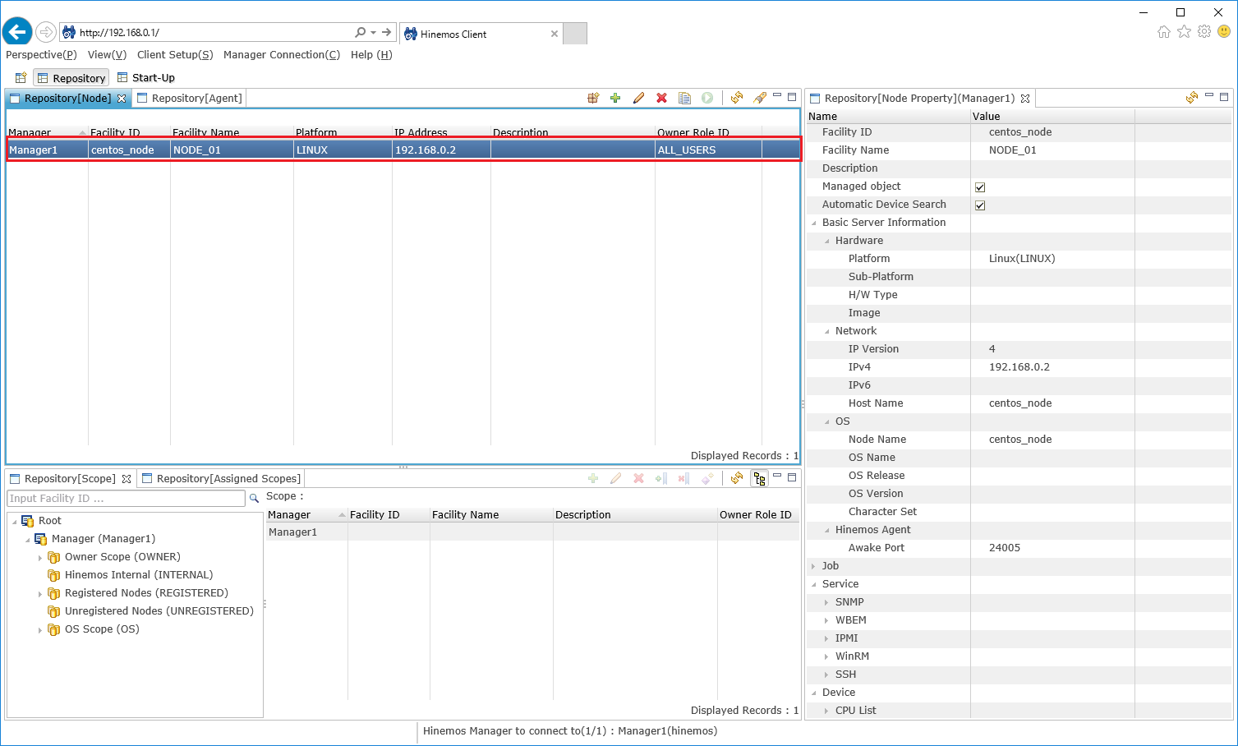Image resolution: width=1238 pixels, height=746 pixels.
Task: Expand Owner Scope (OWNER) in tree
Action: [40, 558]
